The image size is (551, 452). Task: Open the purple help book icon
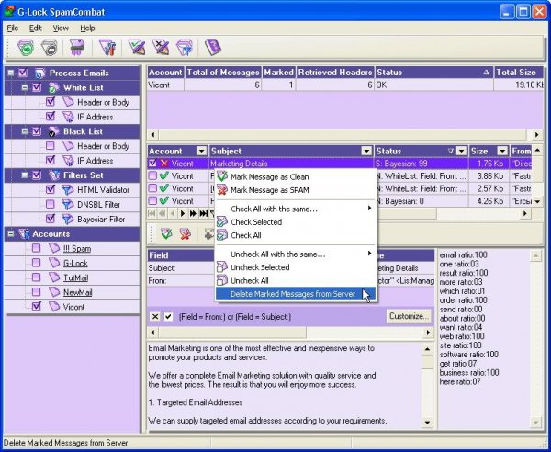pos(213,47)
